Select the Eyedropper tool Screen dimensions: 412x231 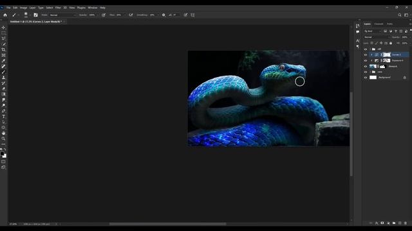(3, 61)
